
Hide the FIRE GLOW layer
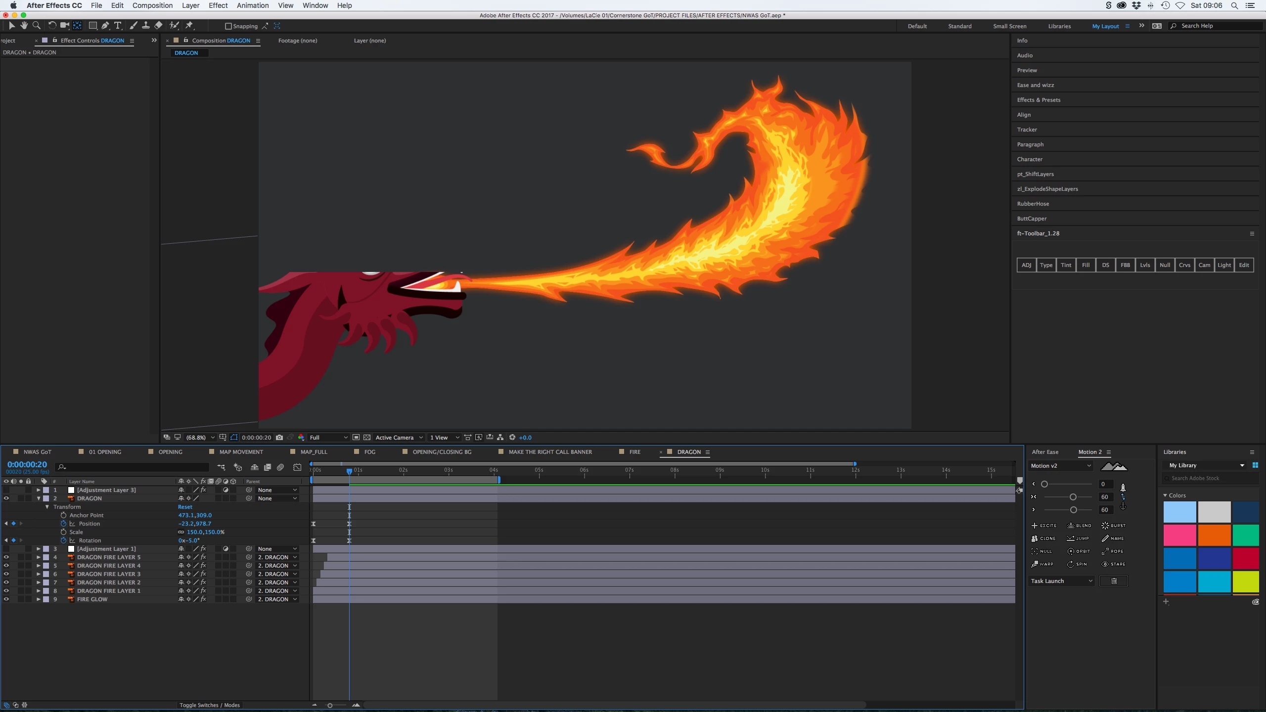[x=6, y=599]
